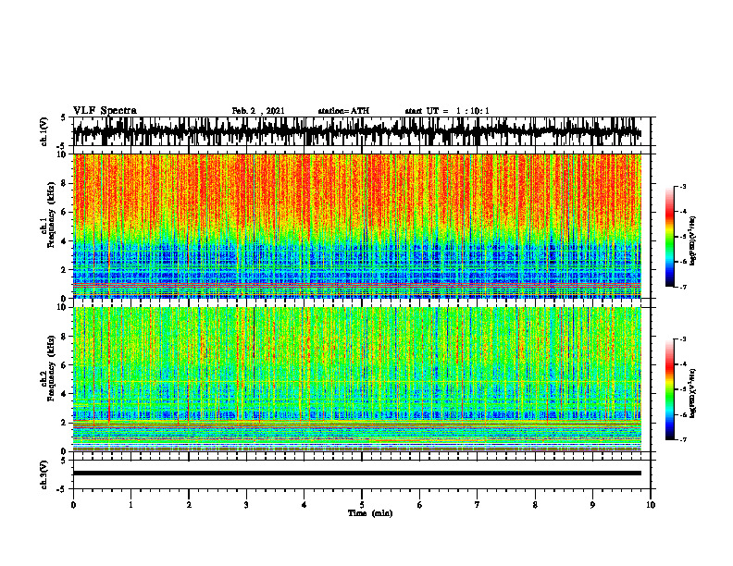Click Time axis tick label "0"
Screen dimensions: 733x566
[x=73, y=505]
